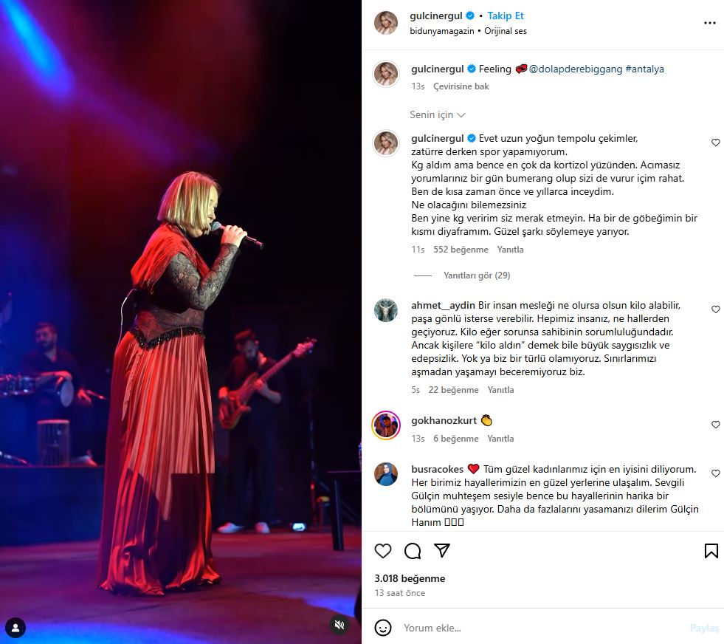The width and height of the screenshot is (724, 644).
Task: Open the #antalya hashtag
Action: tap(644, 69)
